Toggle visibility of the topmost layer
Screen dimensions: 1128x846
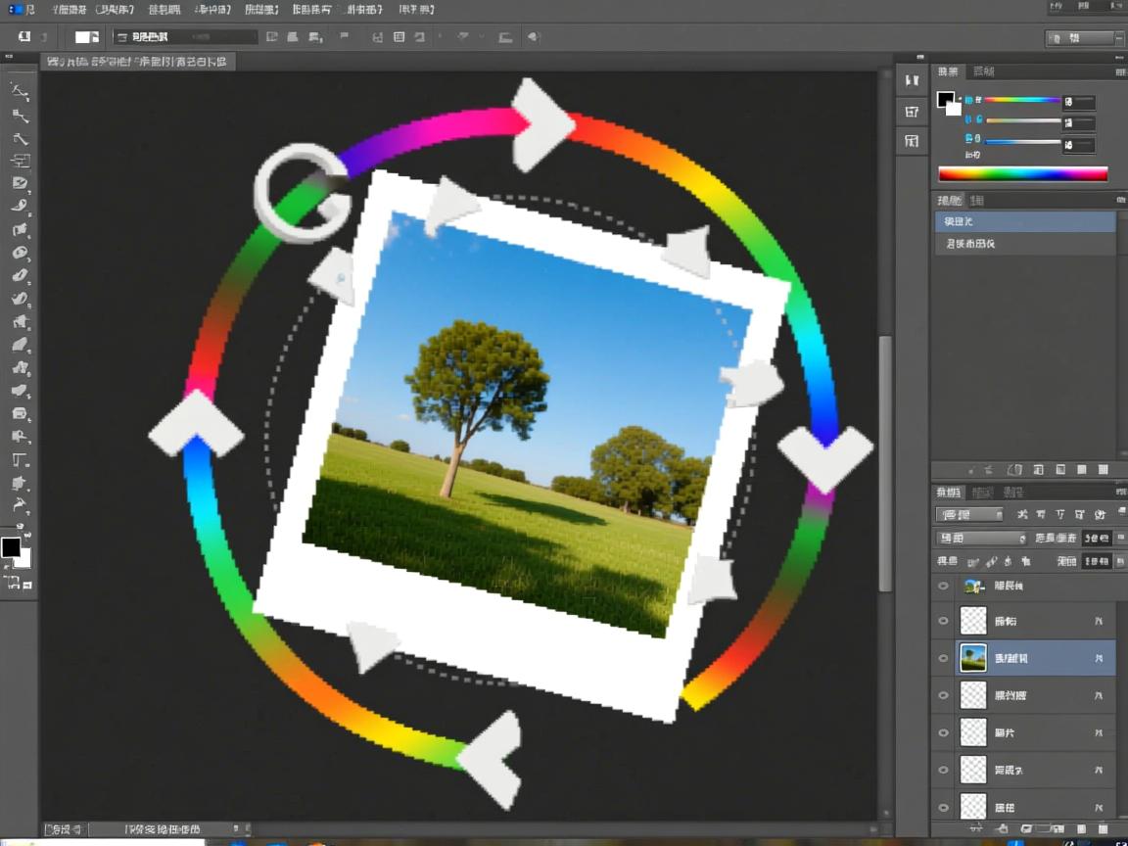pos(943,586)
